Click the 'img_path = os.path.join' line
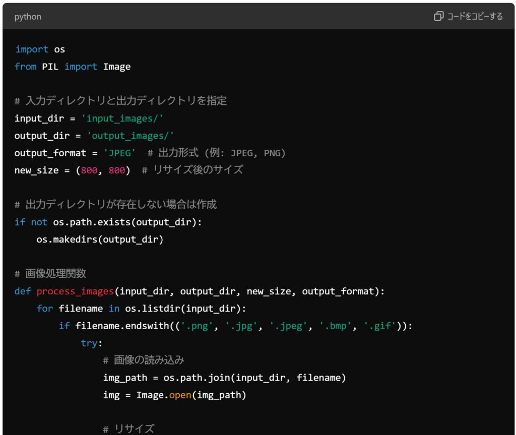 tap(225, 378)
